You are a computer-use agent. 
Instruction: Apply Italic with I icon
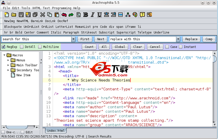pyautogui.click(x=92, y=15)
